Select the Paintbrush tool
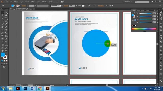The height and width of the screenshot is (91, 163). [x=3, y=24]
